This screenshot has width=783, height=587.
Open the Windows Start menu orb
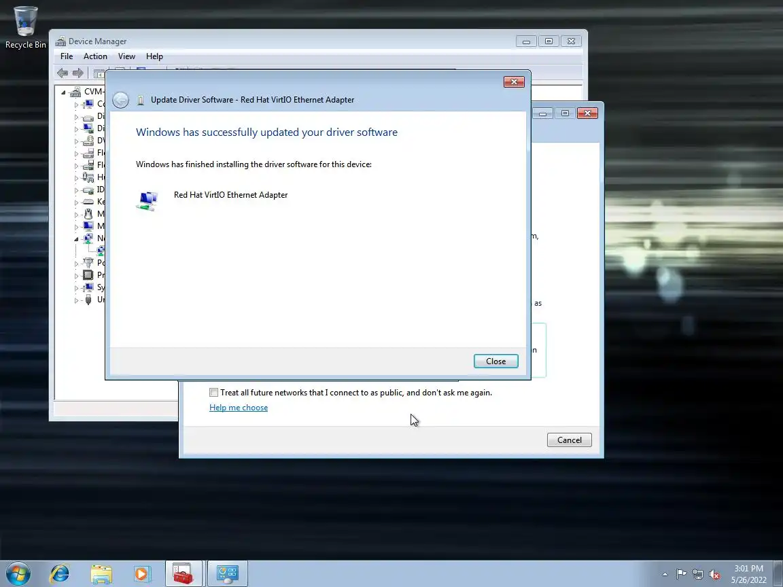point(18,573)
